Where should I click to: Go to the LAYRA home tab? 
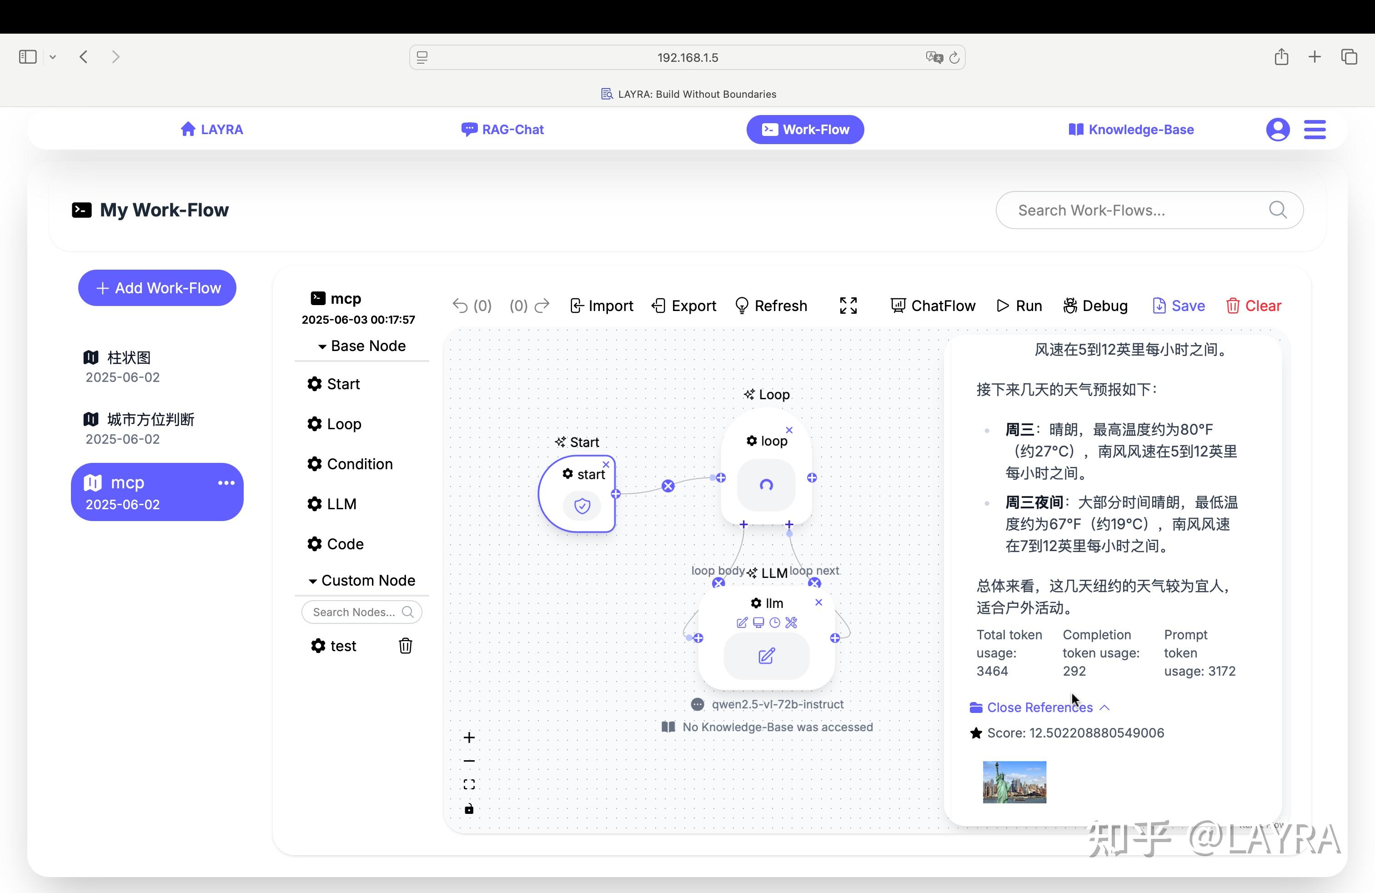point(211,130)
